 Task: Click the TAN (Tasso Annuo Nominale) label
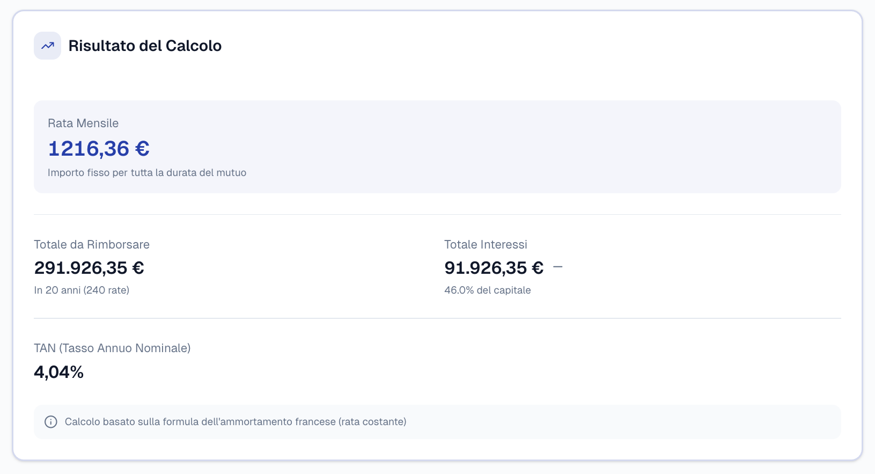[112, 348]
